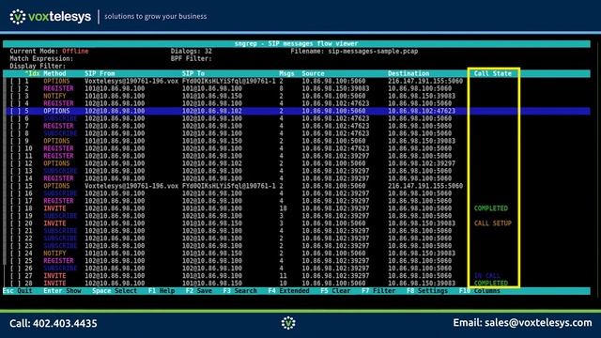This screenshot has height=338, width=601.
Task: Click OPTIONS method in row 9
Action: (56, 141)
